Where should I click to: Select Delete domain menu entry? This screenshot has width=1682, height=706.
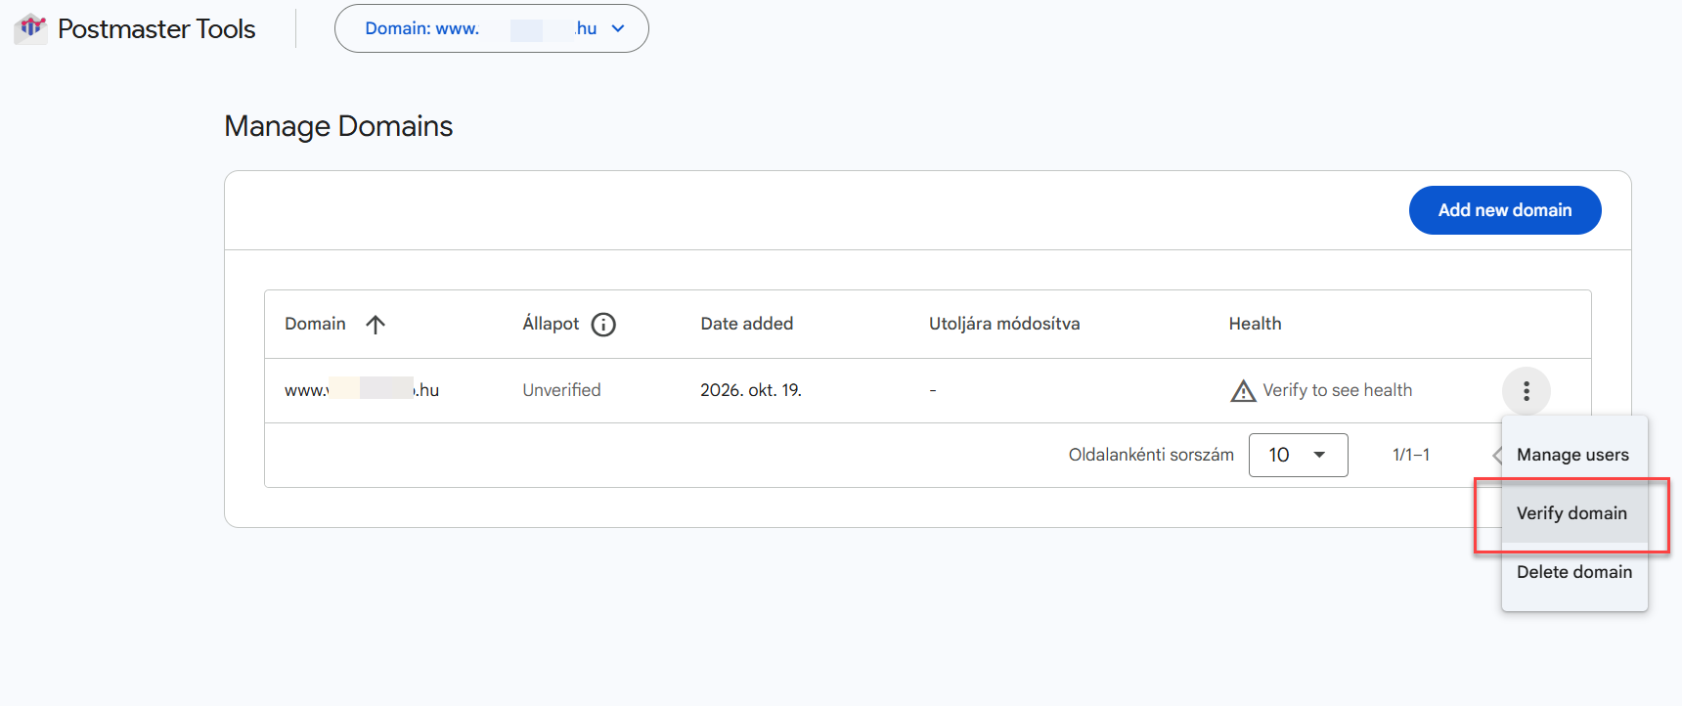point(1573,572)
